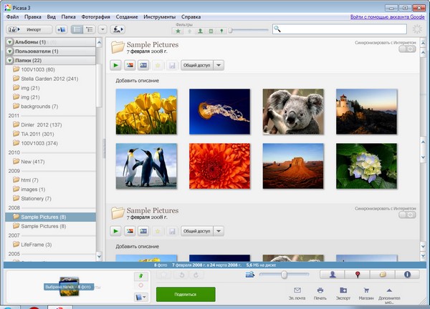Adjust the thumbnail size slider
The image size is (430, 309).
coord(285,274)
